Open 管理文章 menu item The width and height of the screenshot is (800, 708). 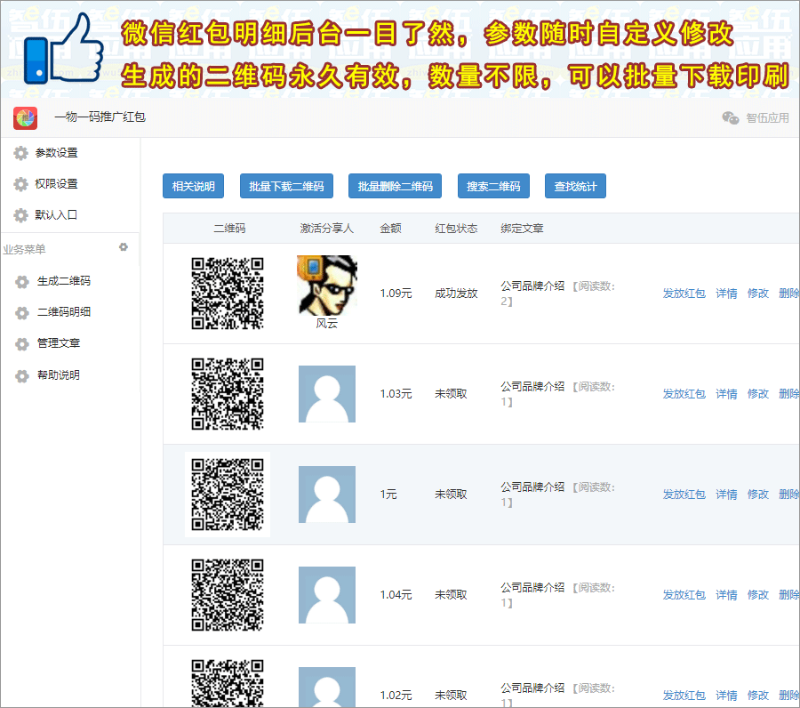59,343
